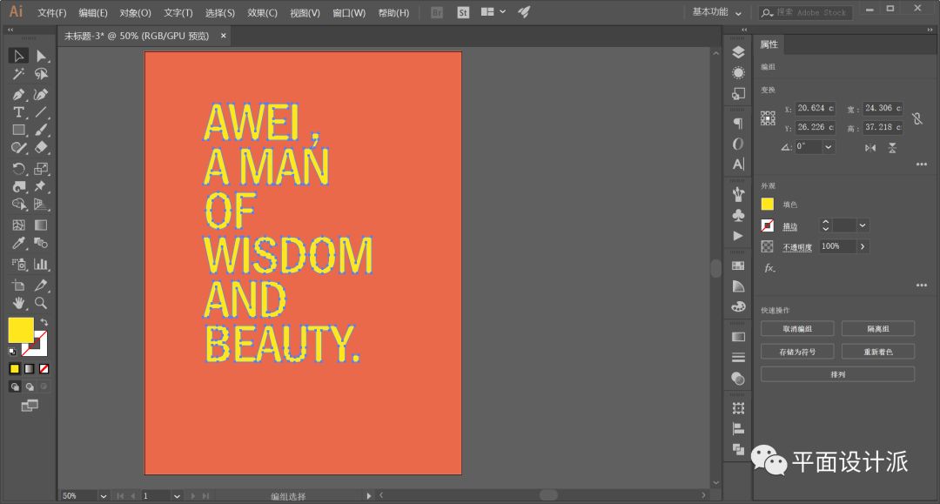This screenshot has height=504, width=940.
Task: Open the 效果(C) menu
Action: [262, 13]
